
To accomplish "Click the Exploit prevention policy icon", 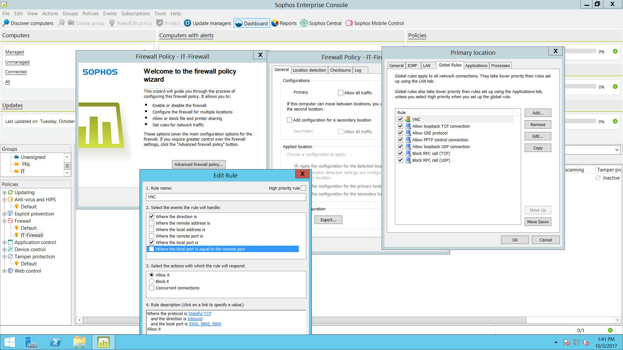I will pos(10,214).
